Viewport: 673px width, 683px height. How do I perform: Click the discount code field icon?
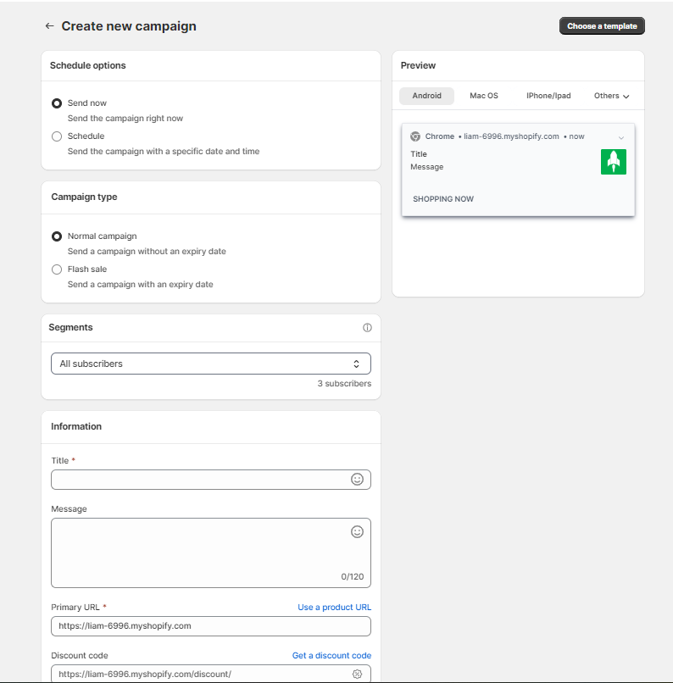pos(357,674)
